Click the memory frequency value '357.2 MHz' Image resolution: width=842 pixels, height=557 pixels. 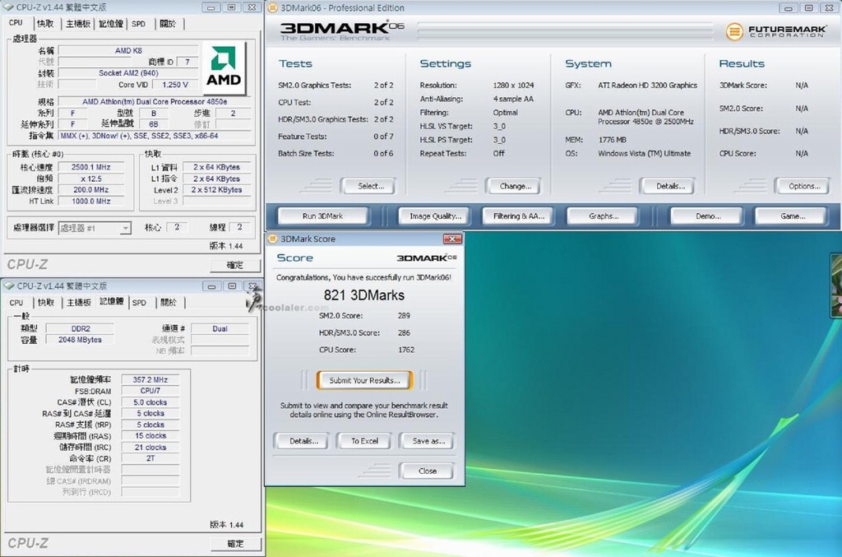click(150, 380)
